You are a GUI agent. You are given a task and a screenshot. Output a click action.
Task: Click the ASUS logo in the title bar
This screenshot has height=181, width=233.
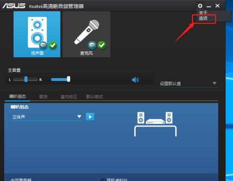(x=14, y=6)
